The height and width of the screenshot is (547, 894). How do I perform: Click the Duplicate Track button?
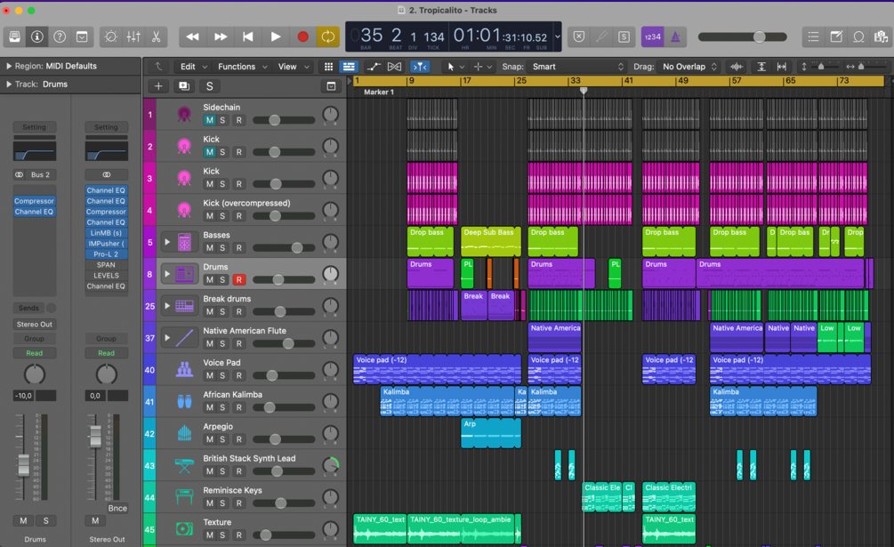click(x=183, y=86)
